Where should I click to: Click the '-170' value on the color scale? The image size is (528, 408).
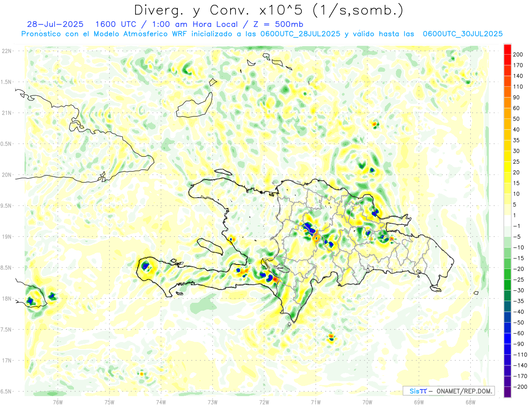pos(519,376)
